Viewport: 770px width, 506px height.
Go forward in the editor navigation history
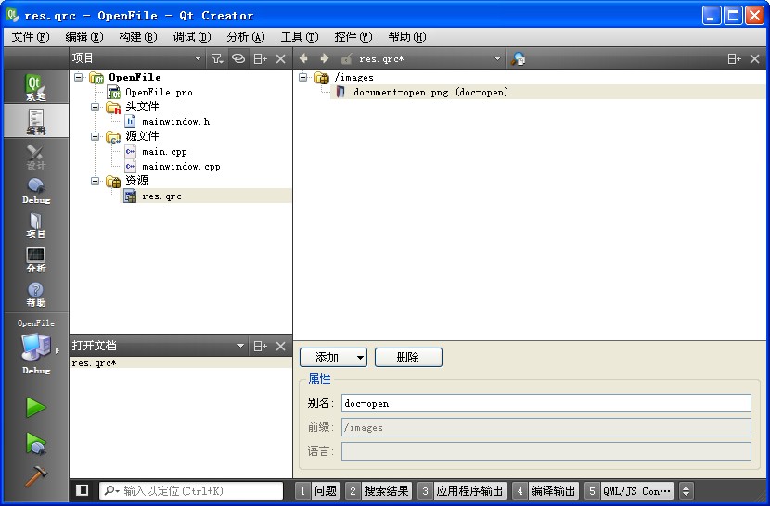324,58
